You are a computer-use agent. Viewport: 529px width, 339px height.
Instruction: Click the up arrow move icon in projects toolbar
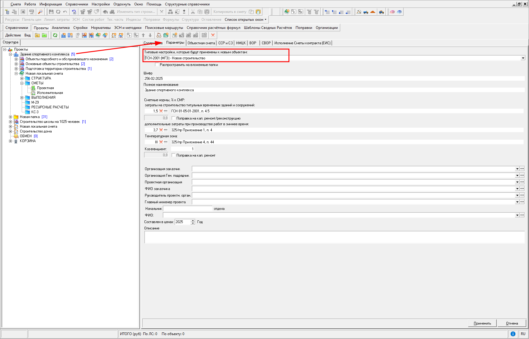click(x=143, y=35)
